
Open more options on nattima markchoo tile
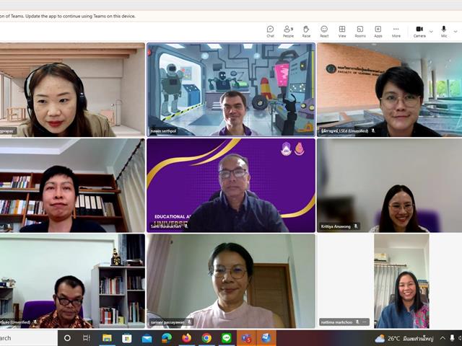365,322
